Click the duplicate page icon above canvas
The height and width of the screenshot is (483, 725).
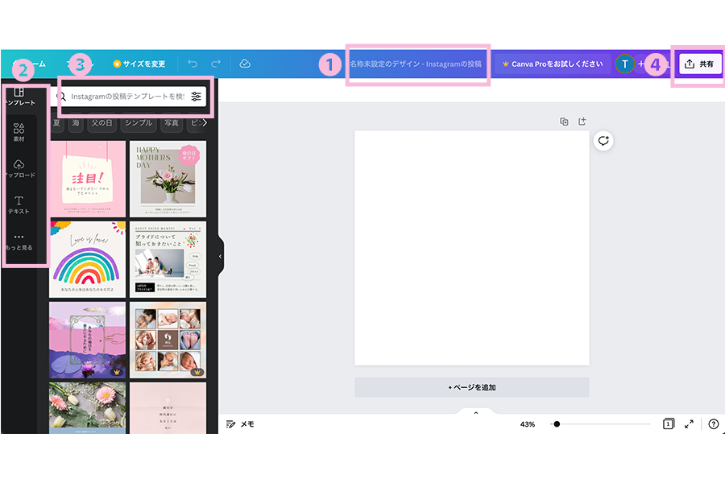click(x=564, y=122)
